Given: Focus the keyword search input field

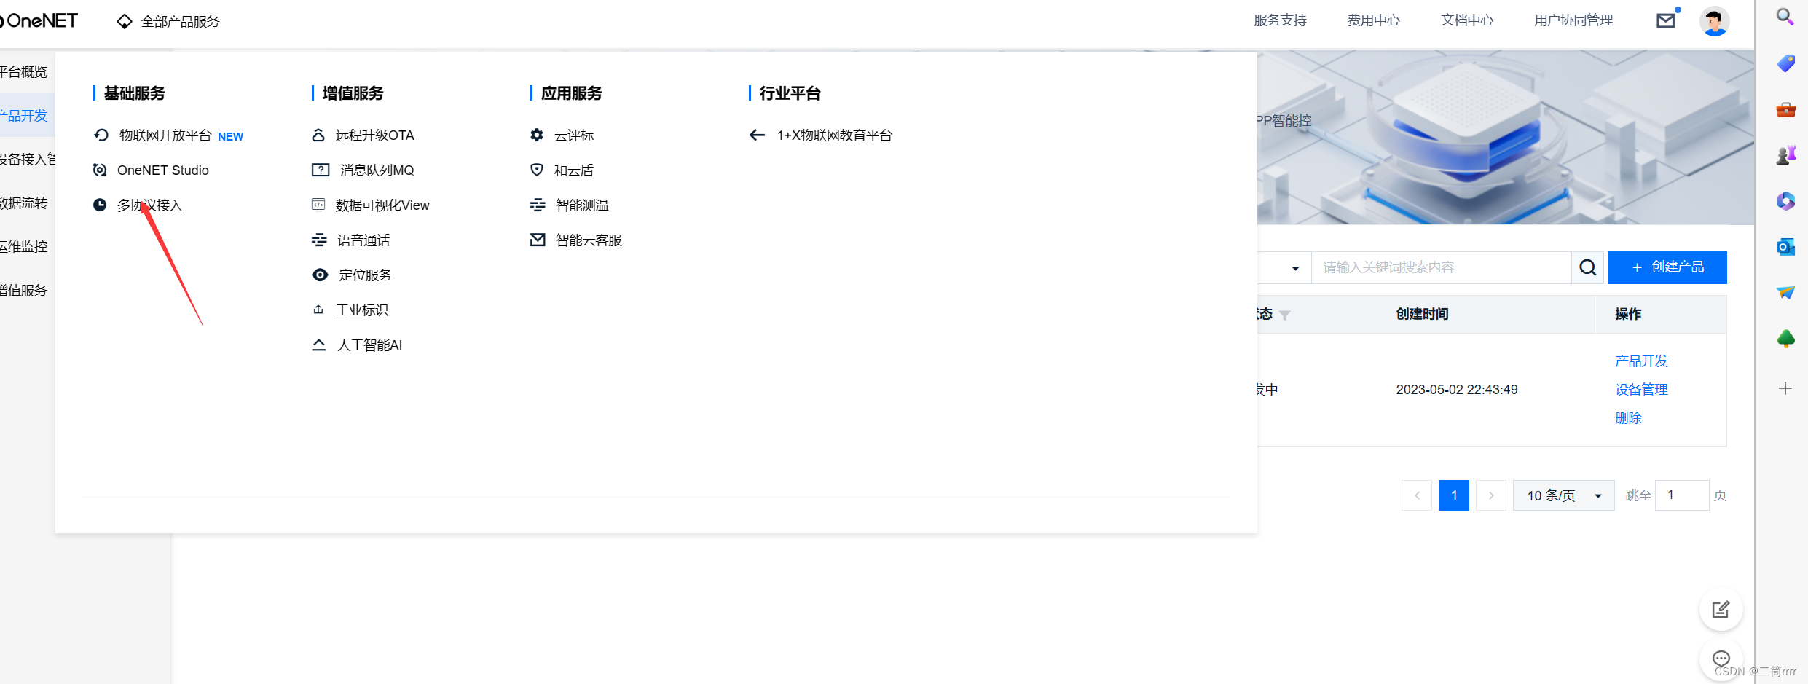Looking at the screenshot, I should tap(1442, 267).
